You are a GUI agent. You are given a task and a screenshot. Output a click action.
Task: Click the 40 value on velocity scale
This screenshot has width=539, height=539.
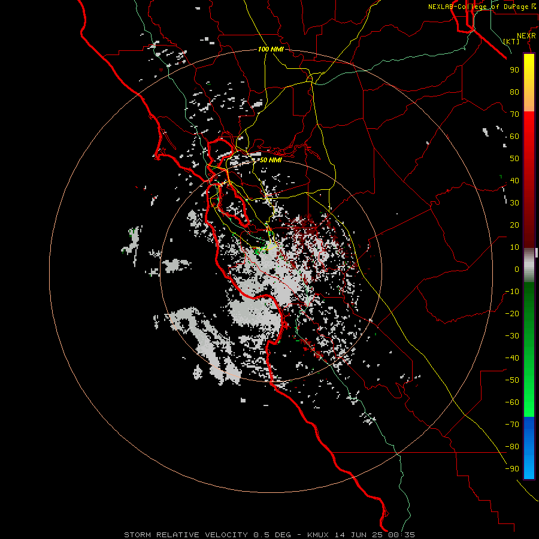(x=514, y=181)
